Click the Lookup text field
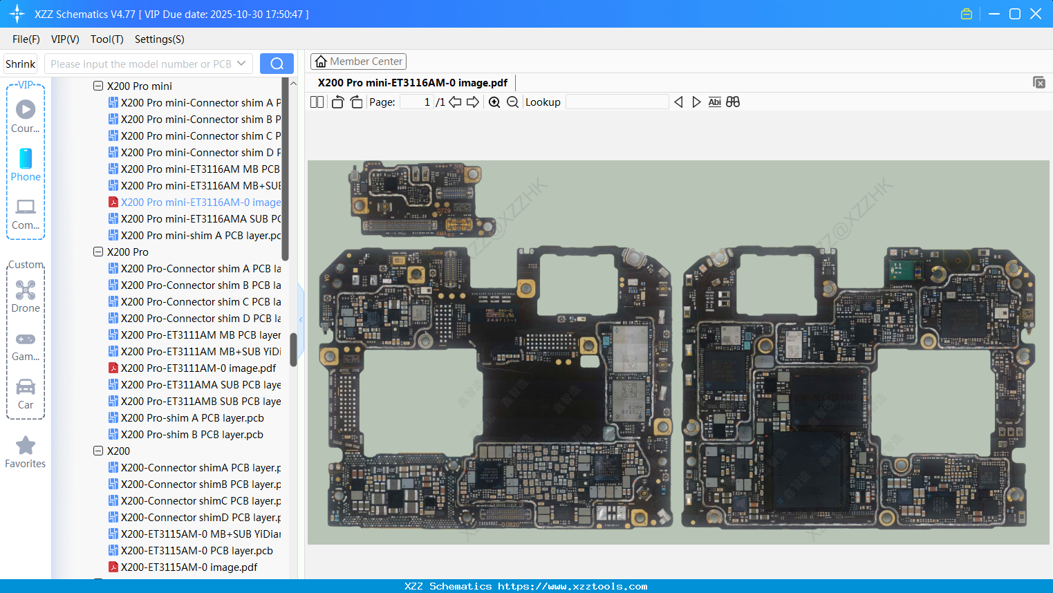1053x593 pixels. click(617, 102)
